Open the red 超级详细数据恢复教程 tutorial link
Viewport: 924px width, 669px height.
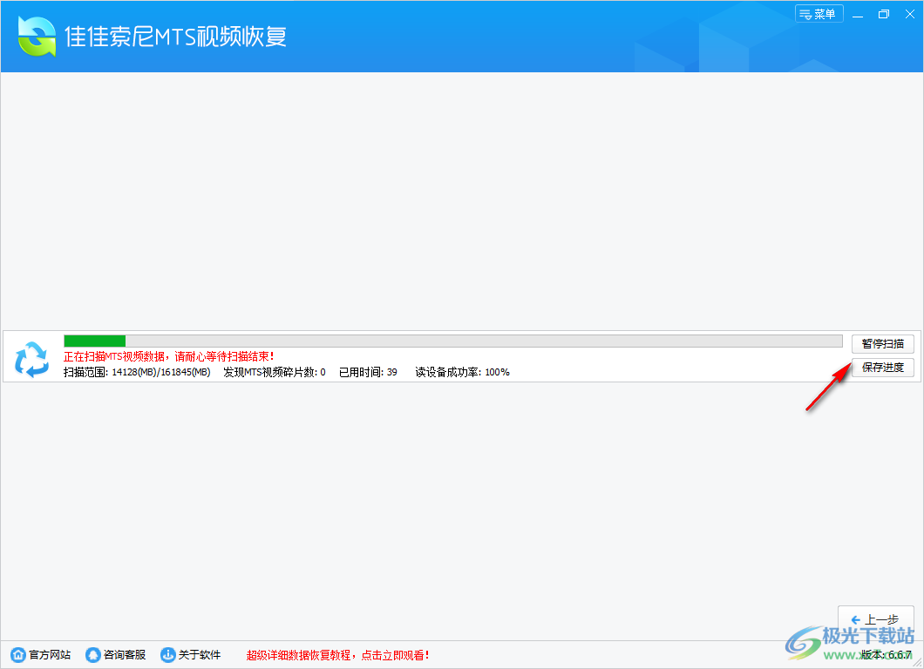coord(337,655)
